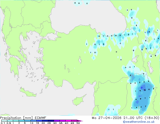The height and width of the screenshot is (124, 160).
Task: Click the "10" legend scale label
Action: (x=32, y=123)
